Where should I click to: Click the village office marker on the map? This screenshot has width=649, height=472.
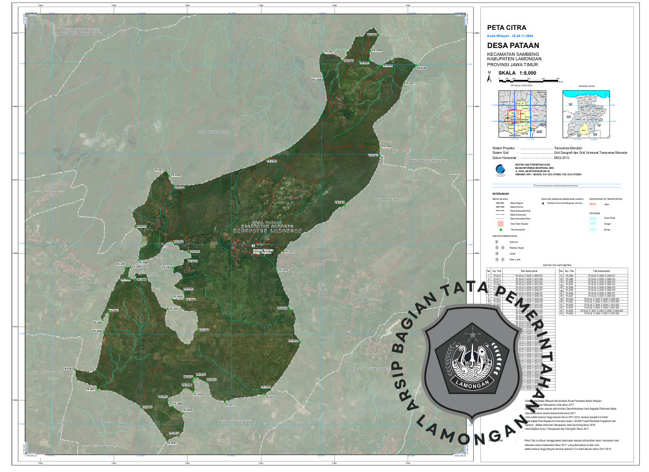pyautogui.click(x=252, y=246)
